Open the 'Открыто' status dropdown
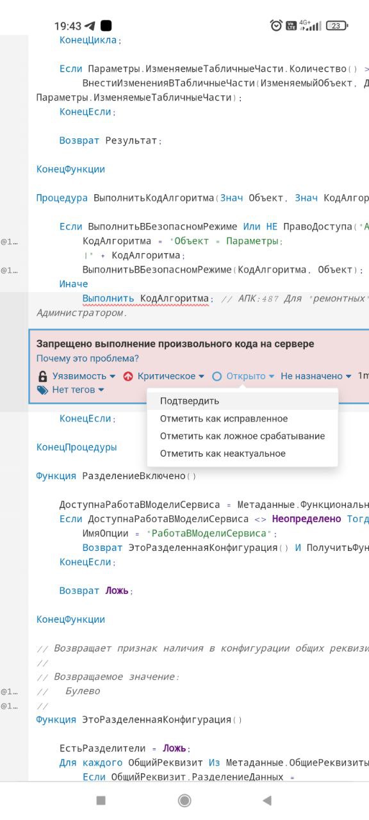 point(250,376)
